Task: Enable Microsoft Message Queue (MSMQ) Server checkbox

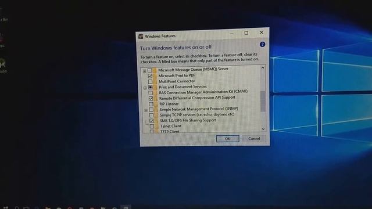Action: [x=150, y=70]
